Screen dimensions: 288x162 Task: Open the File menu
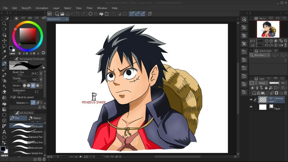[x=6, y=8]
